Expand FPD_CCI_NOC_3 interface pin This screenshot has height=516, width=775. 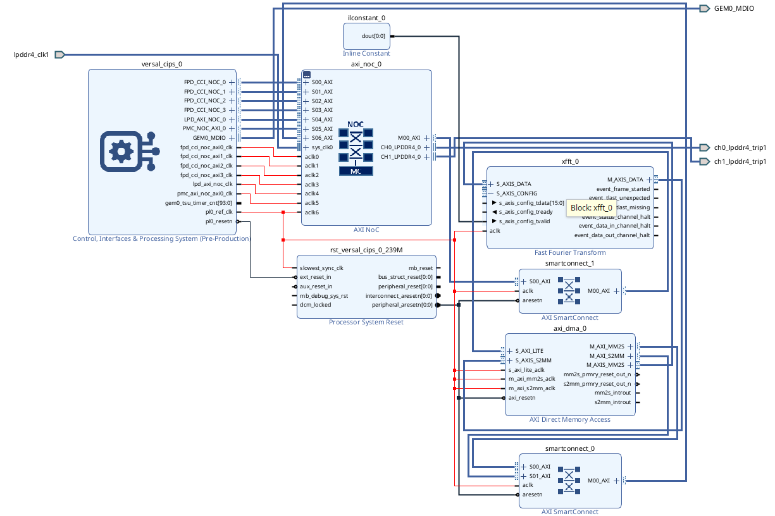(x=232, y=110)
